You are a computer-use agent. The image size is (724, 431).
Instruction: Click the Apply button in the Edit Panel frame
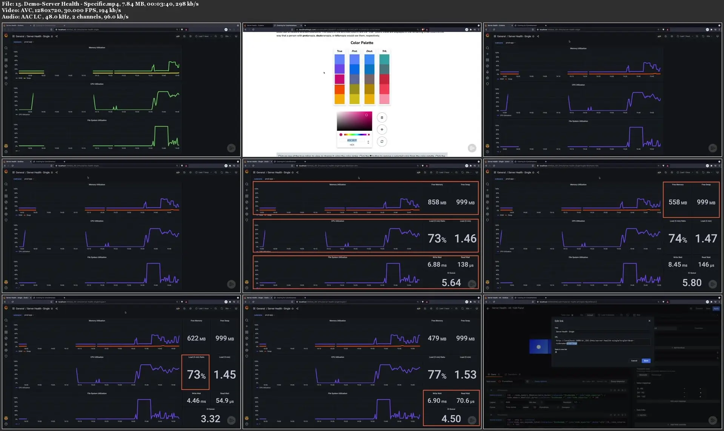[x=716, y=308]
